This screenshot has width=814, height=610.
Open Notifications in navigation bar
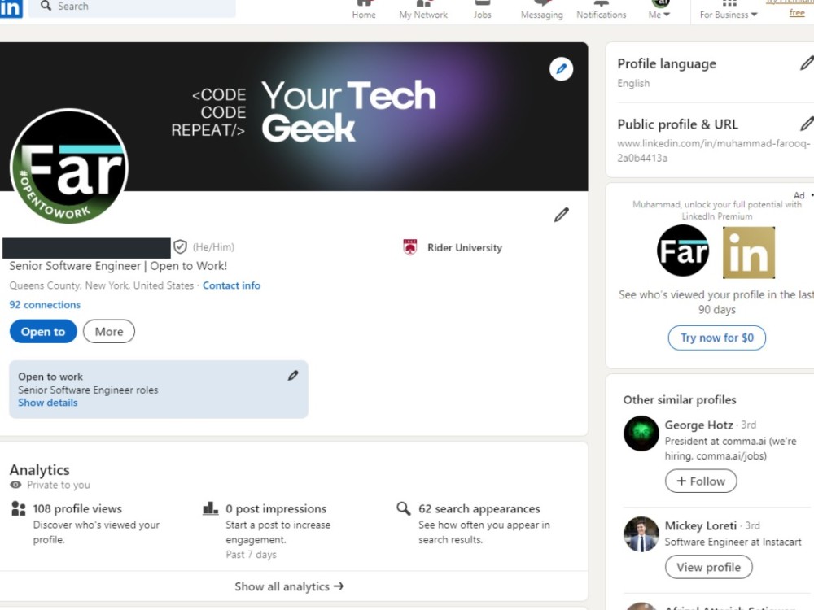[602, 9]
